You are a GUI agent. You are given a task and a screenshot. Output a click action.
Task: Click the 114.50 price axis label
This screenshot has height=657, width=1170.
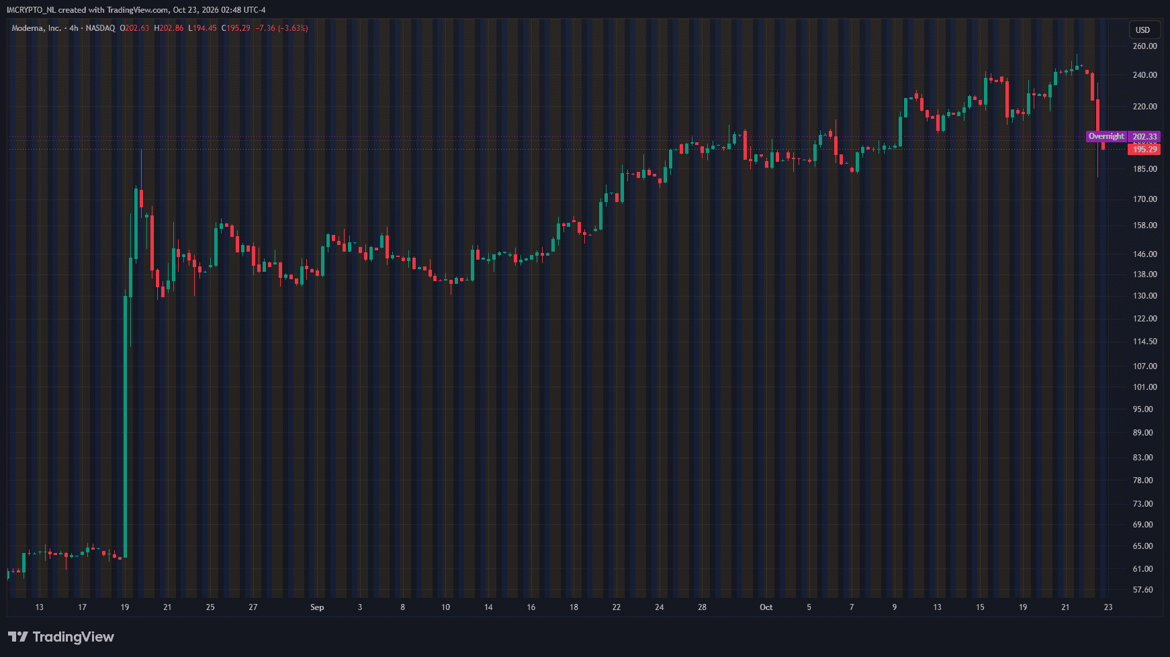[x=1144, y=342]
